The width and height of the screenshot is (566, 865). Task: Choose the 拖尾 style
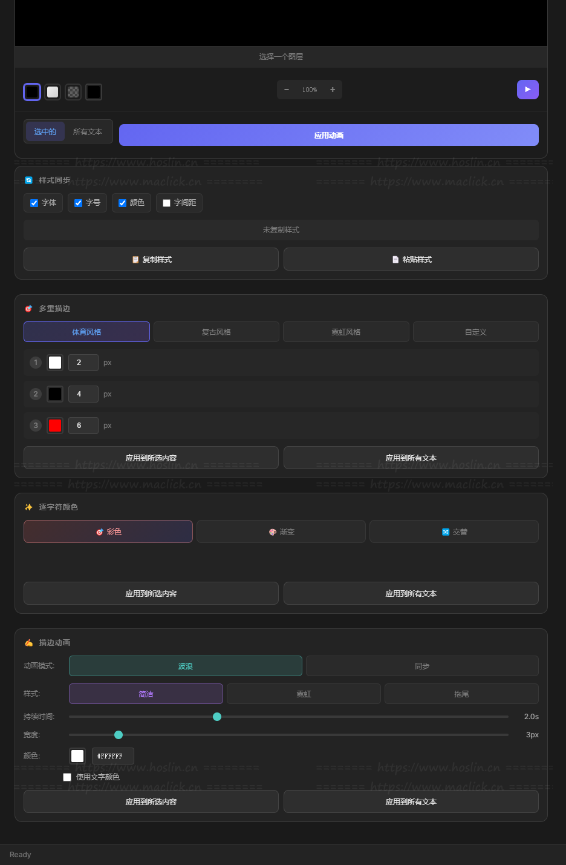tap(461, 694)
